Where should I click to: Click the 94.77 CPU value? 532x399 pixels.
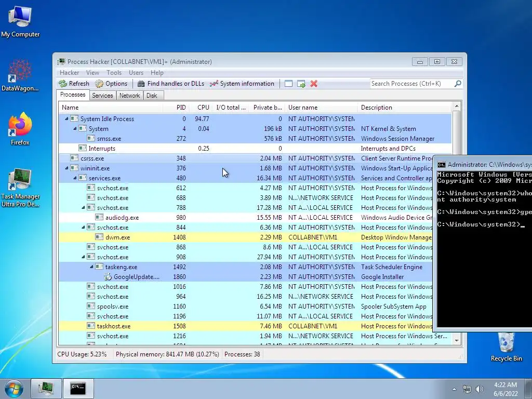(x=202, y=119)
